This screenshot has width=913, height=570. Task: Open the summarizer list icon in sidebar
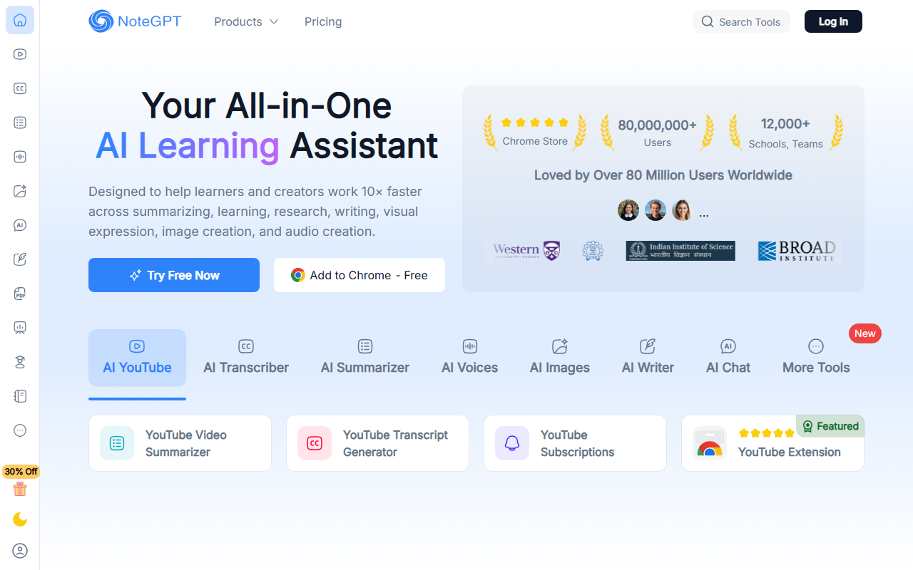click(20, 123)
